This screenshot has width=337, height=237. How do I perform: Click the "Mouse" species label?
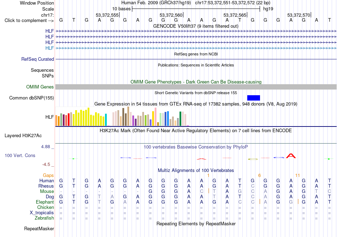[x=47, y=192]
